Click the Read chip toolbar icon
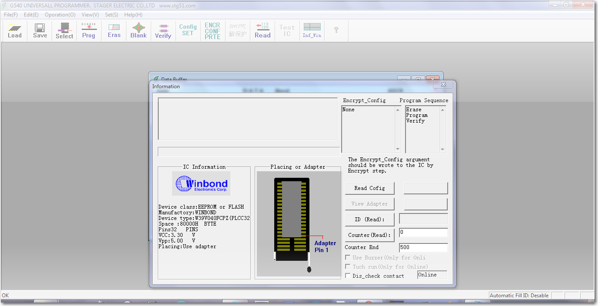 point(262,31)
